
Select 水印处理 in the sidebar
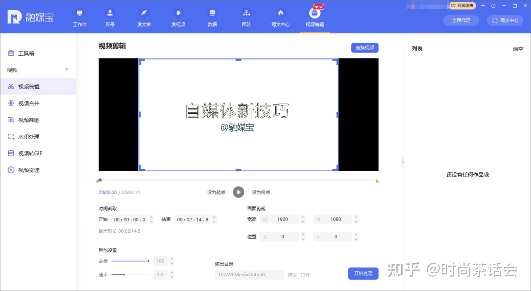coord(38,137)
